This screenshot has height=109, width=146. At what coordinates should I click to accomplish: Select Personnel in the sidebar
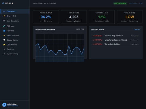pyautogui.click(x=15, y=31)
